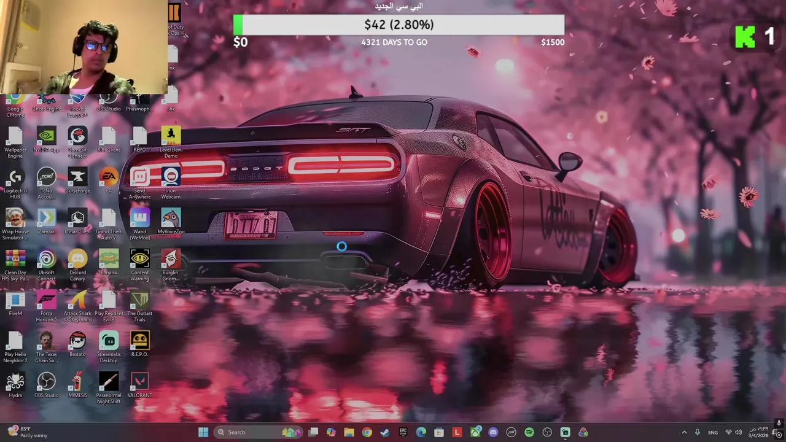This screenshot has width=786, height=442.
Task: Open the Lunar Client shortcut
Action: [77, 222]
